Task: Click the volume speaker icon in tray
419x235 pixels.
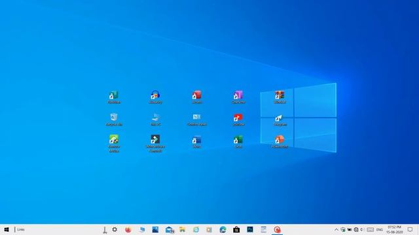Action: pos(362,229)
